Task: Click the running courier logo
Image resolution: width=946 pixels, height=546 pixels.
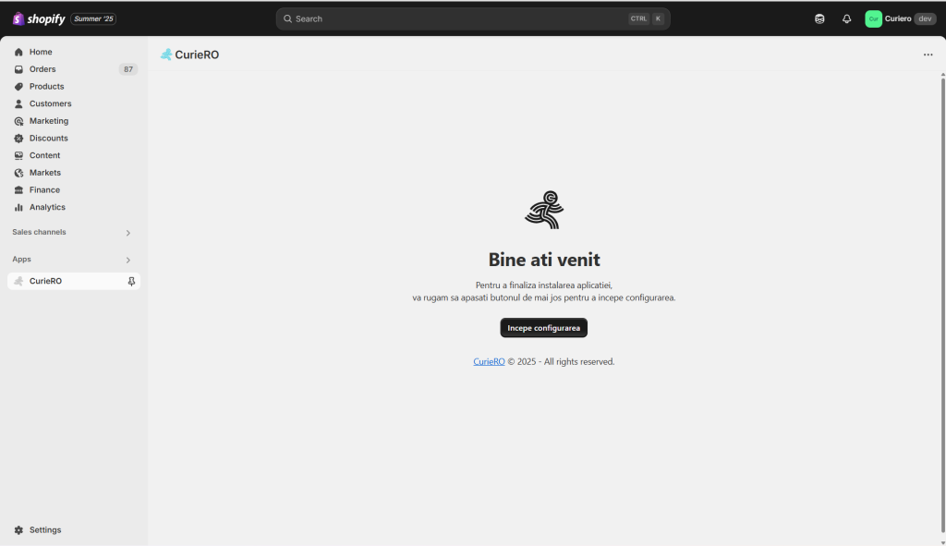Action: (x=544, y=210)
